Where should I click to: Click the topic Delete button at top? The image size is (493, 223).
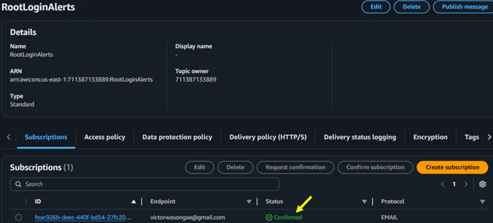(412, 7)
